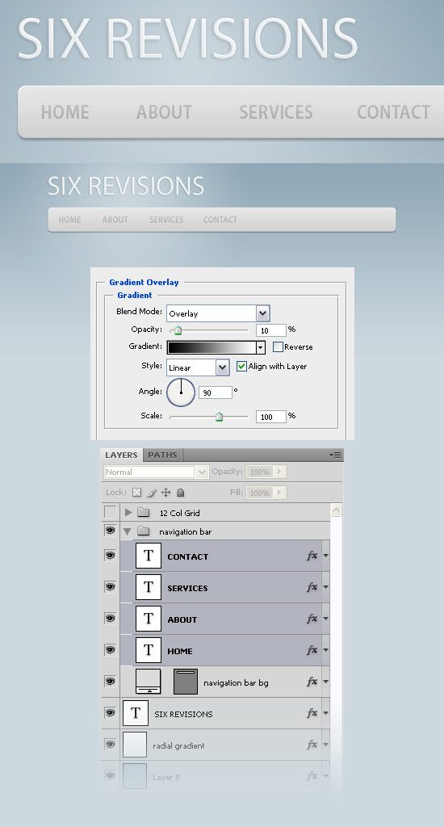Click the fx icon on CONTACT layer

(x=312, y=556)
